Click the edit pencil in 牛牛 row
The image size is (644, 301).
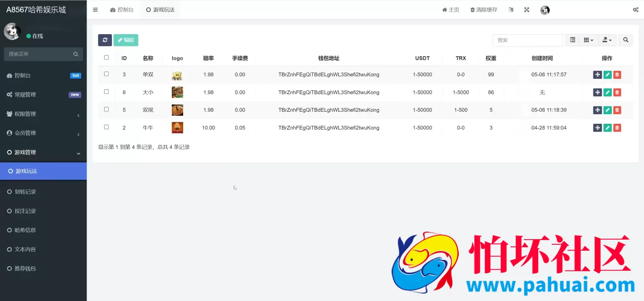coord(607,128)
